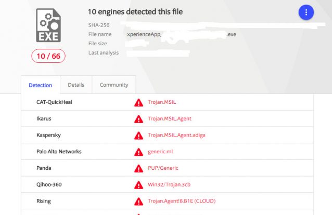Screen dimensions: 332x215
Task: Select the Detection tab
Action: click(x=41, y=85)
